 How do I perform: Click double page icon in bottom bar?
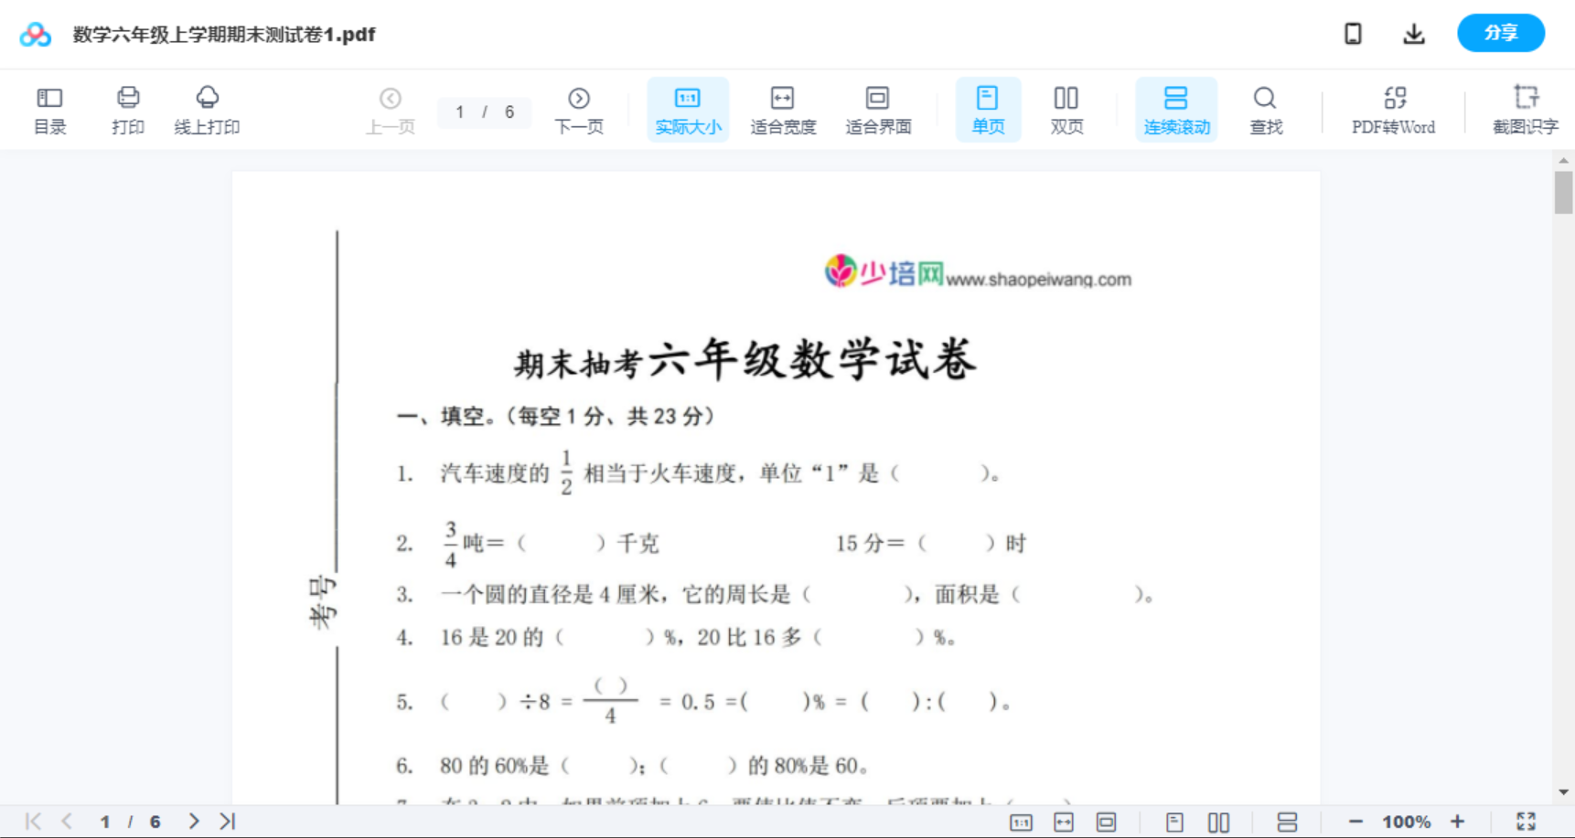click(x=1218, y=822)
